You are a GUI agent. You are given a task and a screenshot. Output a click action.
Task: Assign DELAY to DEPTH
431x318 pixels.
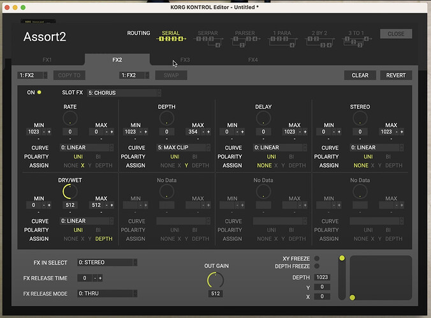pyautogui.click(x=297, y=165)
